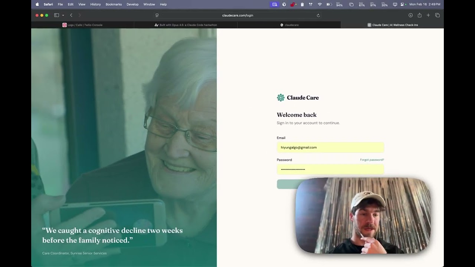Viewport: 475px width, 267px height.
Task: Open the Apple menu
Action: pos(37,4)
